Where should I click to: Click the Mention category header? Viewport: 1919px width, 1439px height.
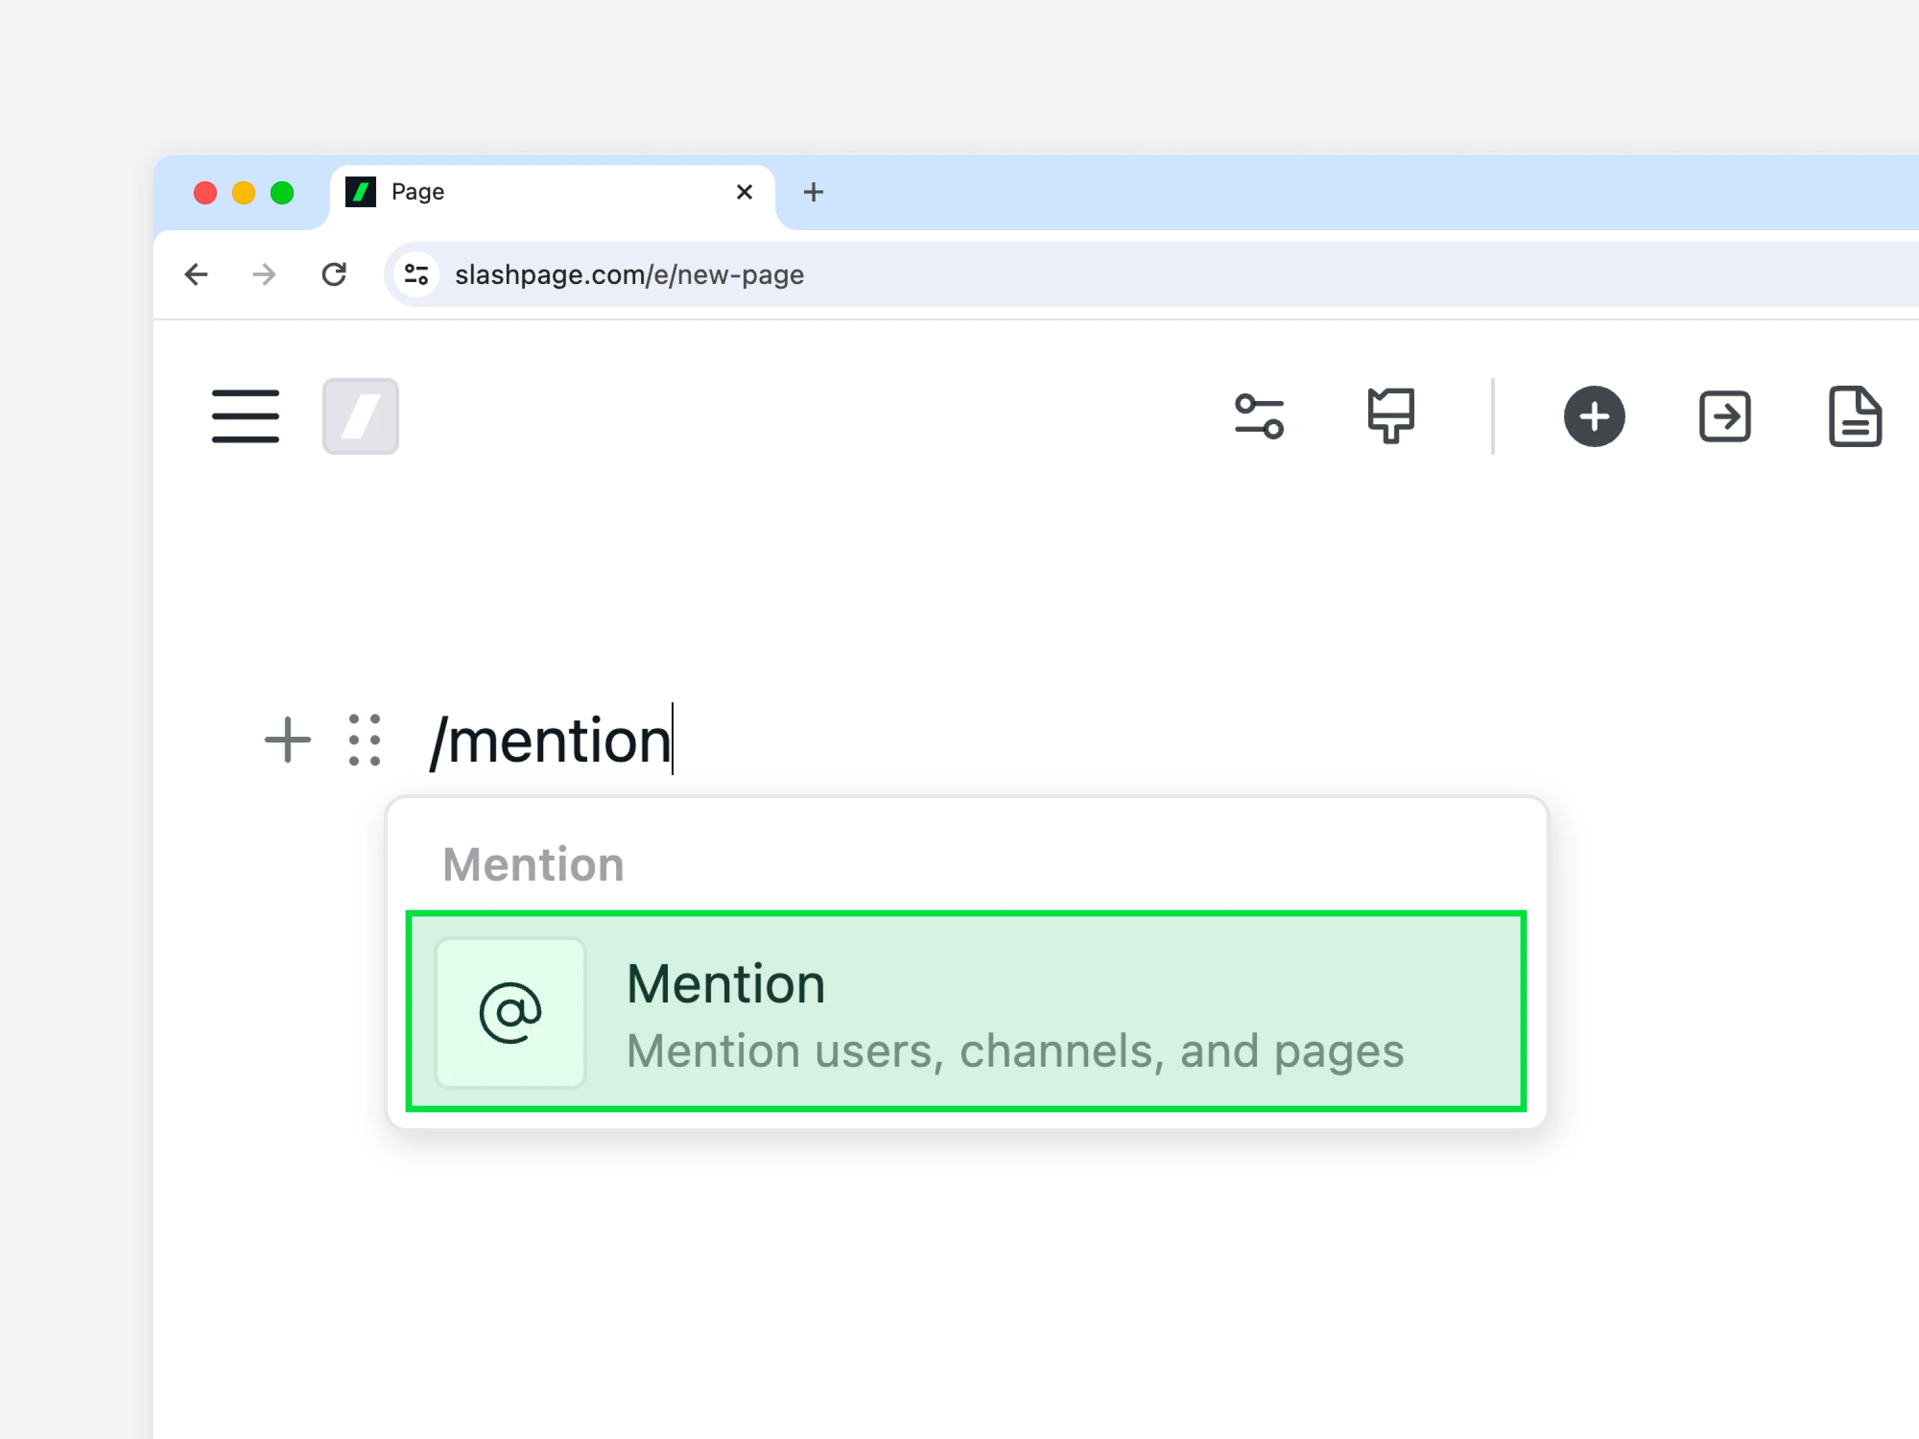tap(533, 864)
